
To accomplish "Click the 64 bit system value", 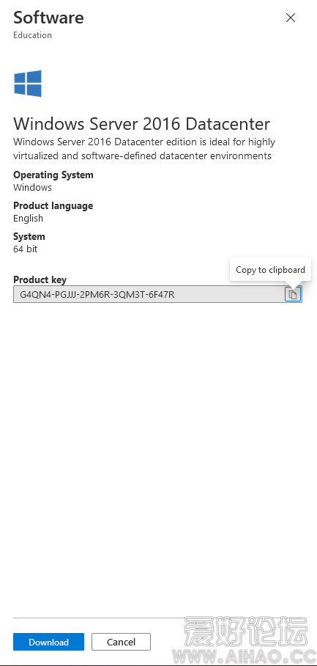I will [x=26, y=249].
